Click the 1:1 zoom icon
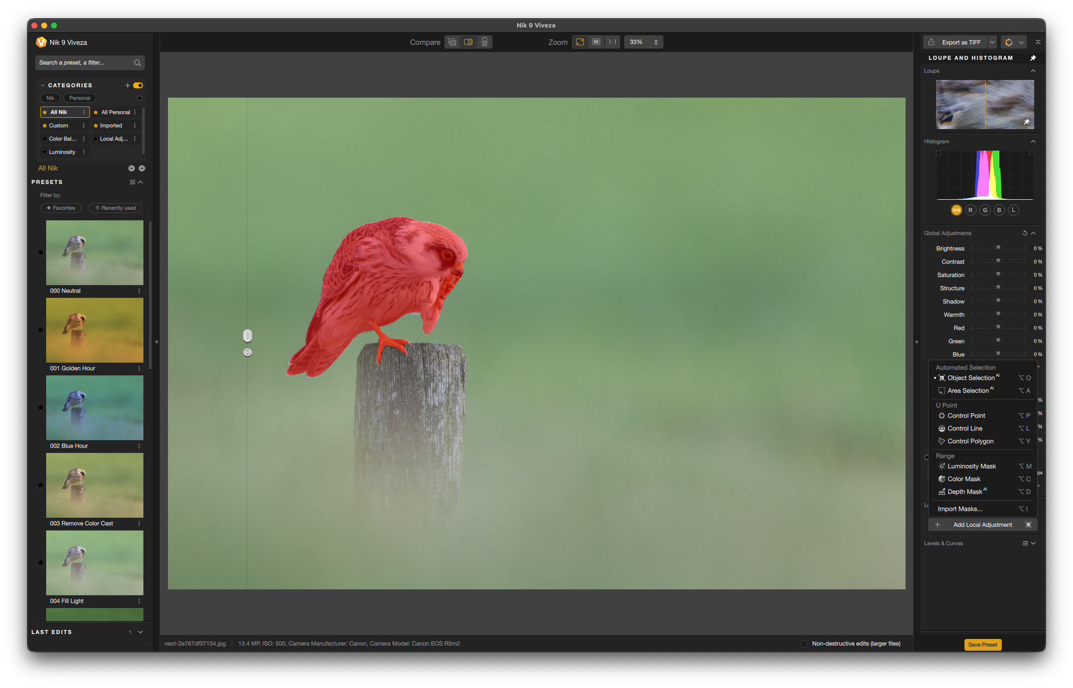Image resolution: width=1073 pixels, height=688 pixels. pos(612,42)
